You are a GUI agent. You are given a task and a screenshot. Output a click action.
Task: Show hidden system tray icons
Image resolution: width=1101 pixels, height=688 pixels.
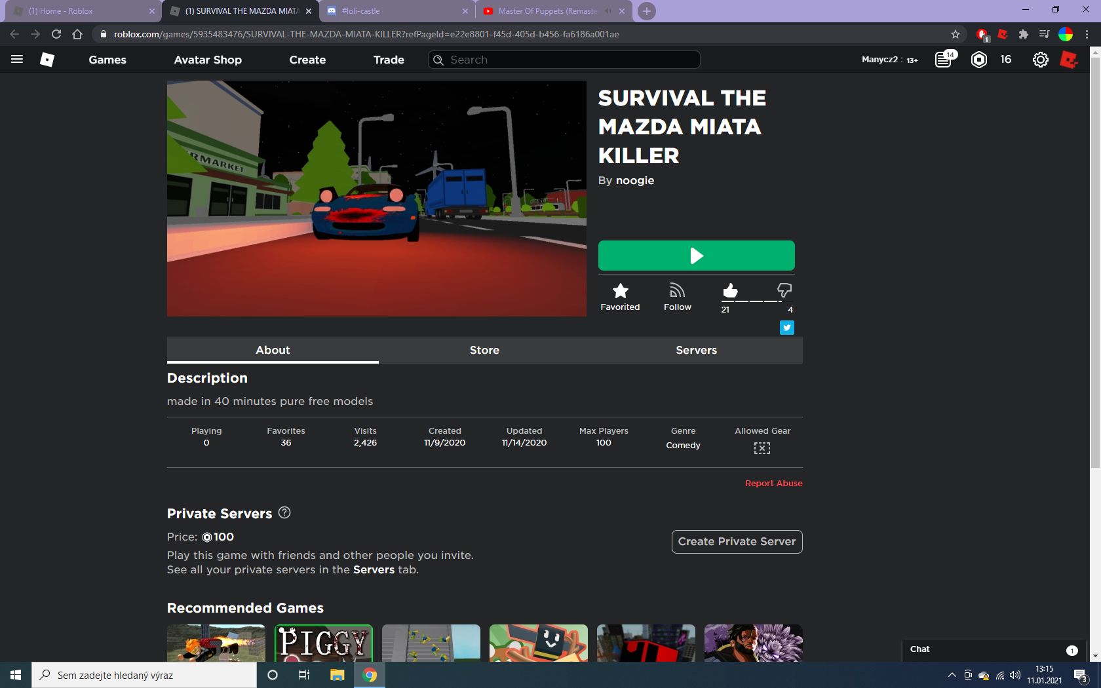[952, 675]
